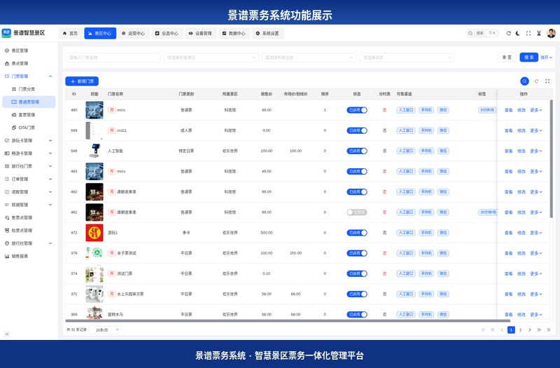Click the table refresh icon above table
Viewport: 560px width, 368px height.
[536, 81]
